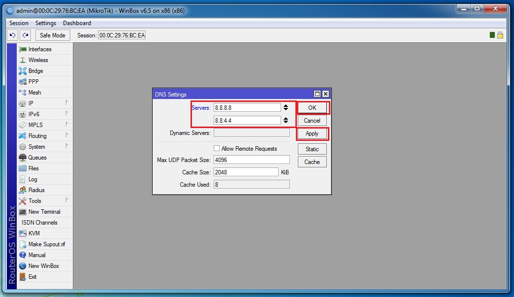This screenshot has width=514, height=297.
Task: Expand the Tools submenu arrow
Action: tap(67, 200)
